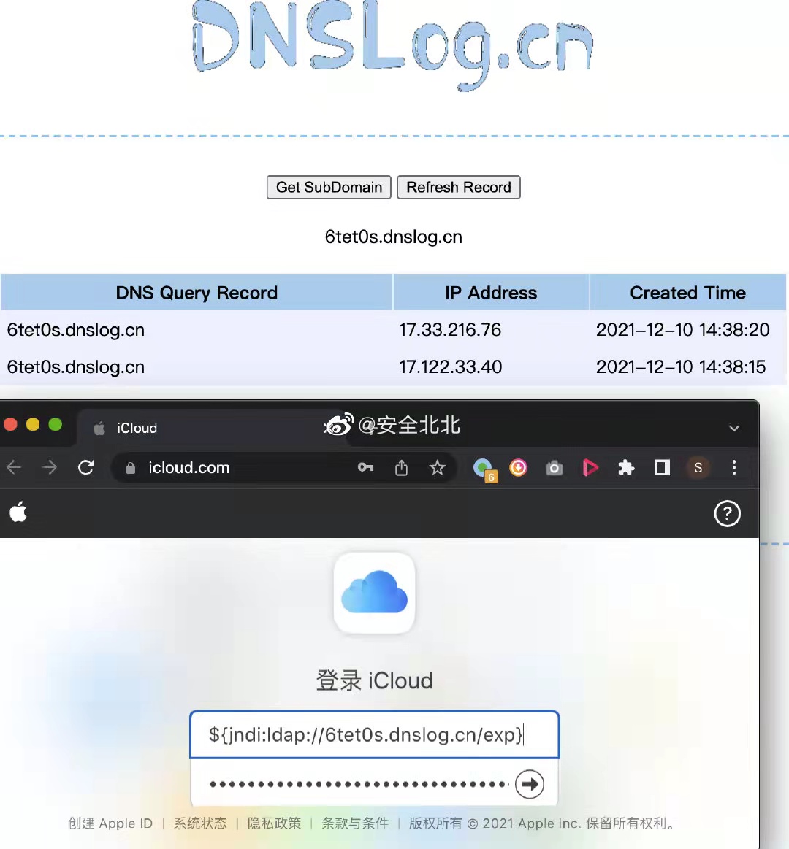Click query record in 17.122.33.40 row
Screen dimensions: 789x849
coord(76,366)
